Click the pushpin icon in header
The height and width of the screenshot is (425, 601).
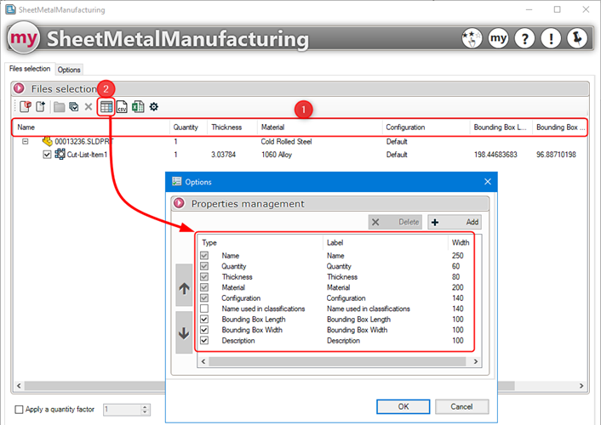(577, 38)
